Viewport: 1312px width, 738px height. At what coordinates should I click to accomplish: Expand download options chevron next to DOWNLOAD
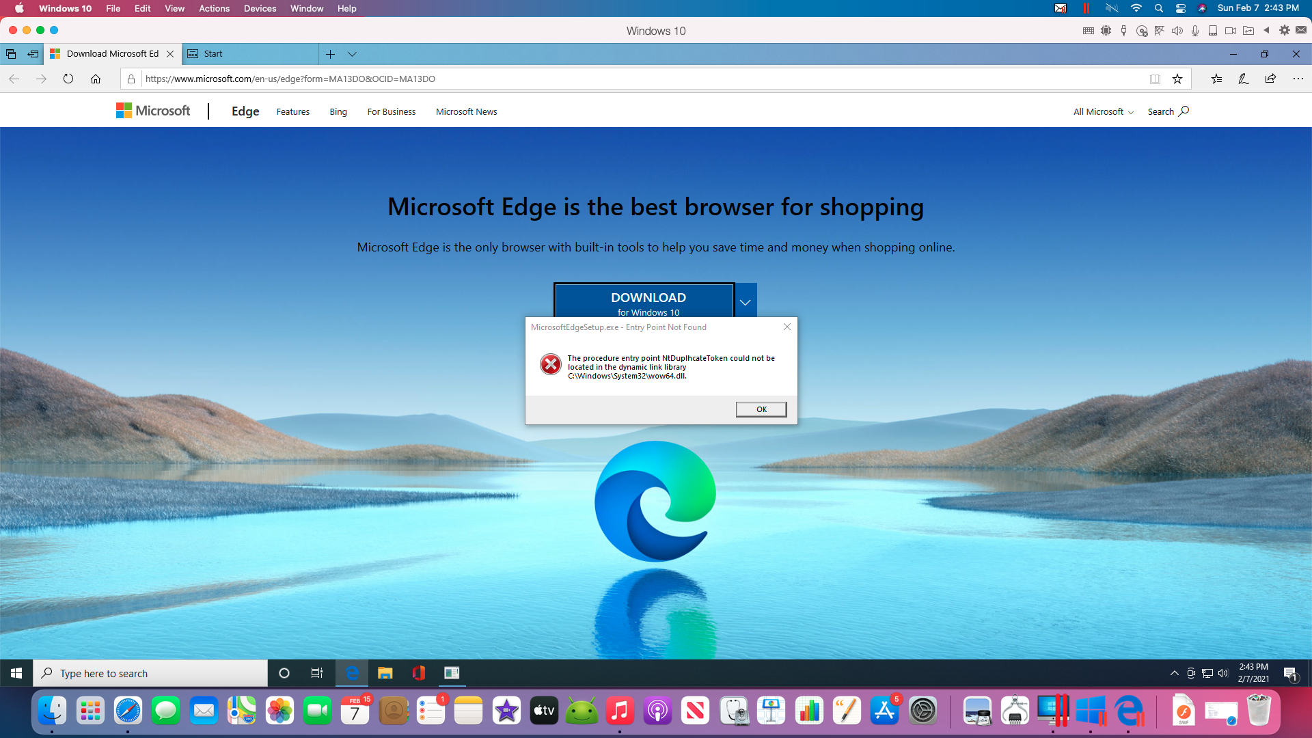tap(746, 301)
